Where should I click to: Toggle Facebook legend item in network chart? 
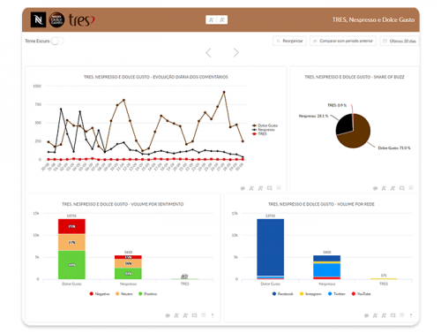coord(283,294)
